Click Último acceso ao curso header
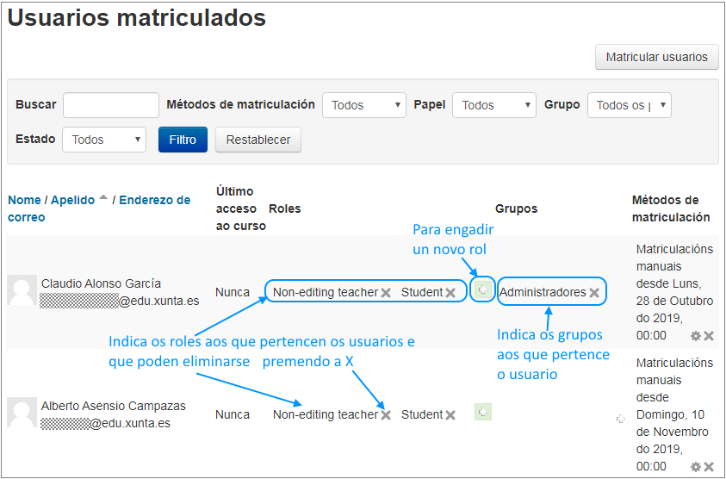Viewport: 726px width, 479px height. pyautogui.click(x=241, y=209)
